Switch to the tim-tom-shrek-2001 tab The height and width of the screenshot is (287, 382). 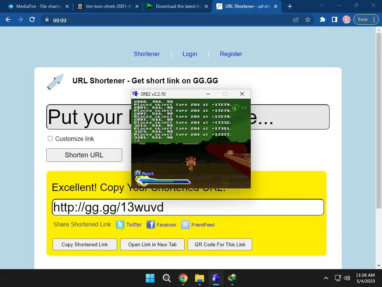click(107, 6)
